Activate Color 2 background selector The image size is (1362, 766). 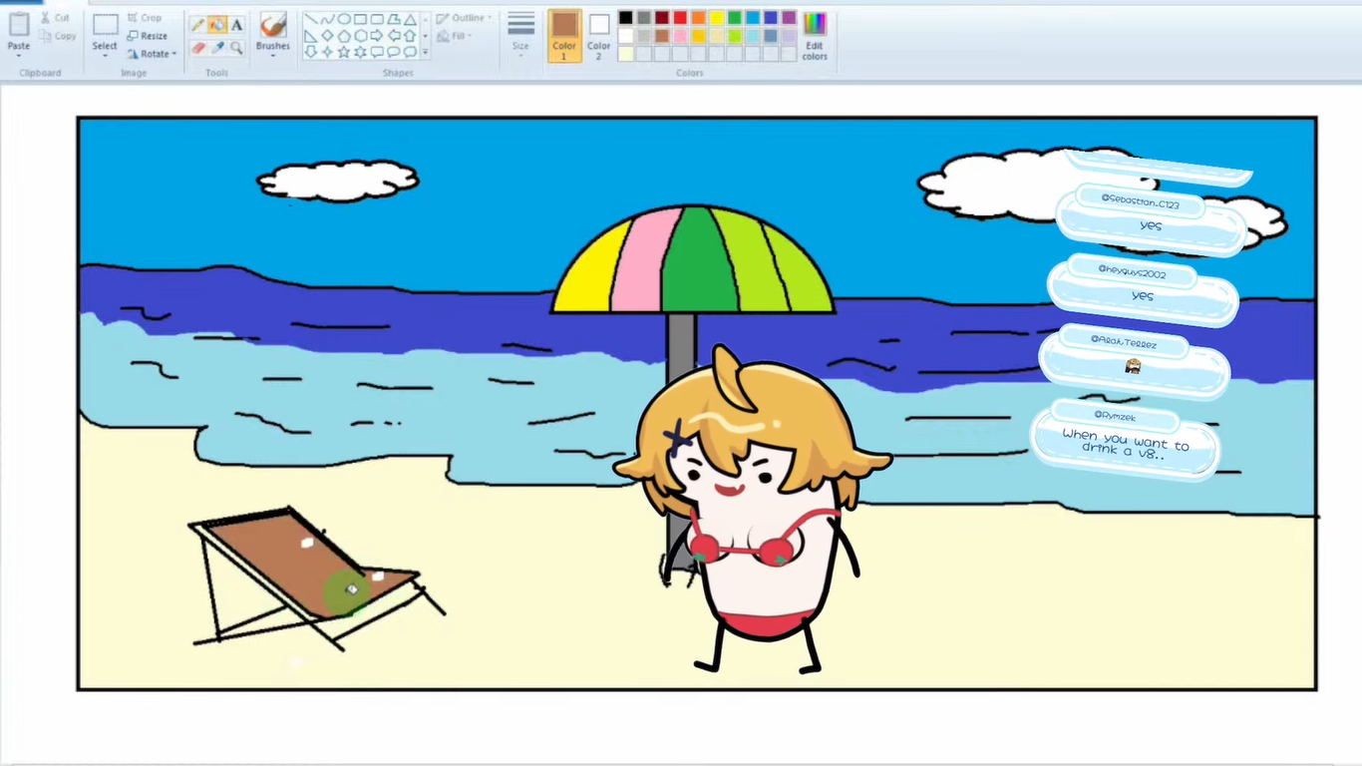[599, 35]
